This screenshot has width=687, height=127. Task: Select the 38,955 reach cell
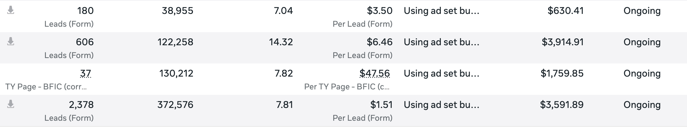[177, 11]
